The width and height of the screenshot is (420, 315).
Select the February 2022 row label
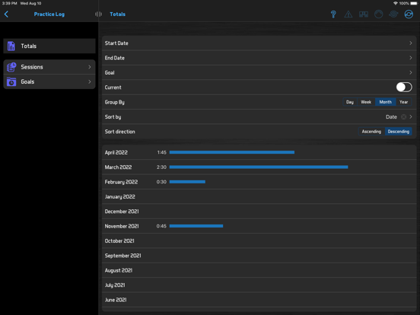point(121,182)
